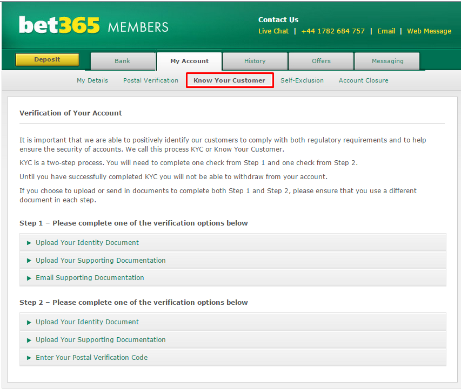Expand Step 1 Upload Your Supporting Documentation
The image size is (461, 389).
tap(233, 260)
